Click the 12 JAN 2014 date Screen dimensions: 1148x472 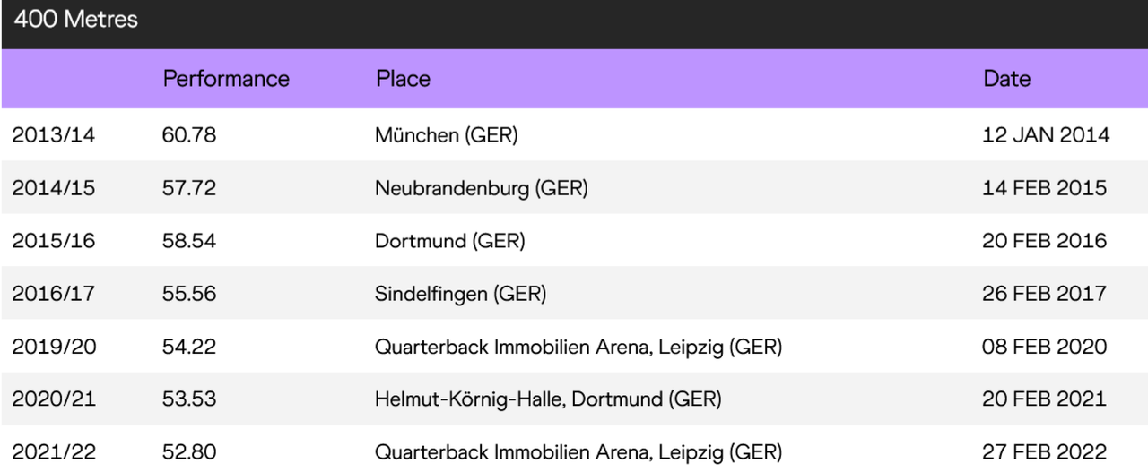click(x=1046, y=135)
